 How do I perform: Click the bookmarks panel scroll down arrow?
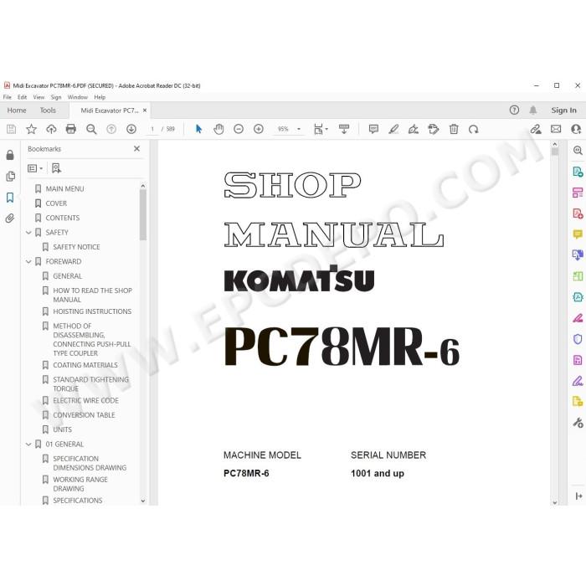143,501
